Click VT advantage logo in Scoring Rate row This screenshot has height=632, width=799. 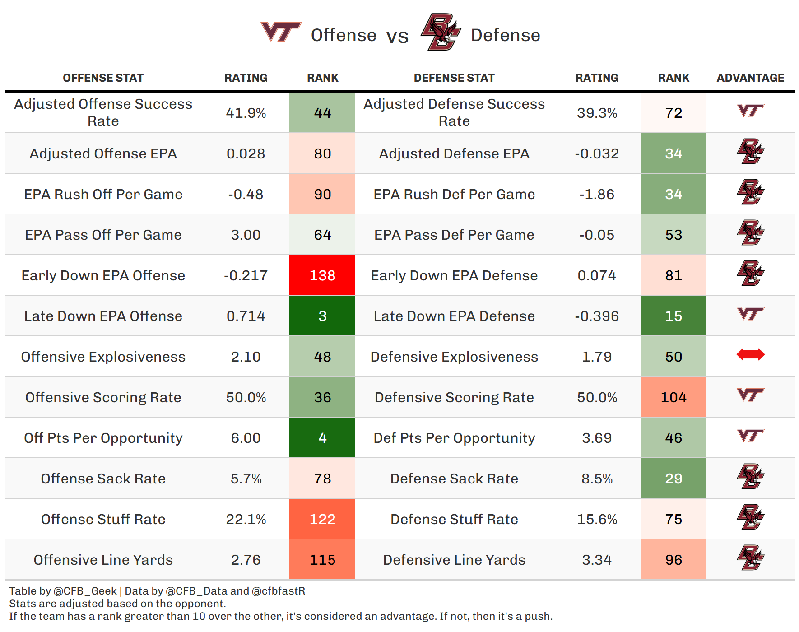(x=750, y=395)
